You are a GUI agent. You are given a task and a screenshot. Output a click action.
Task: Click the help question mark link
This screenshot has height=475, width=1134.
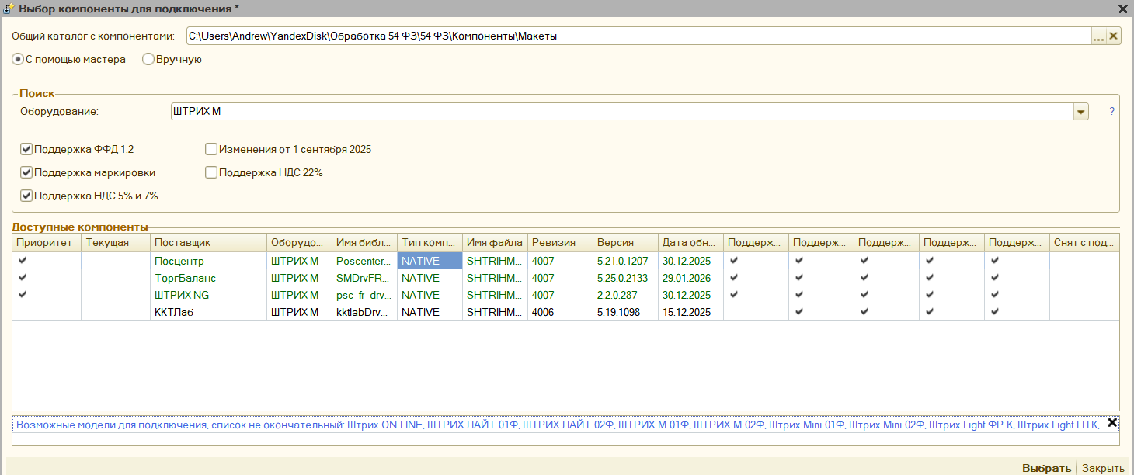1111,112
